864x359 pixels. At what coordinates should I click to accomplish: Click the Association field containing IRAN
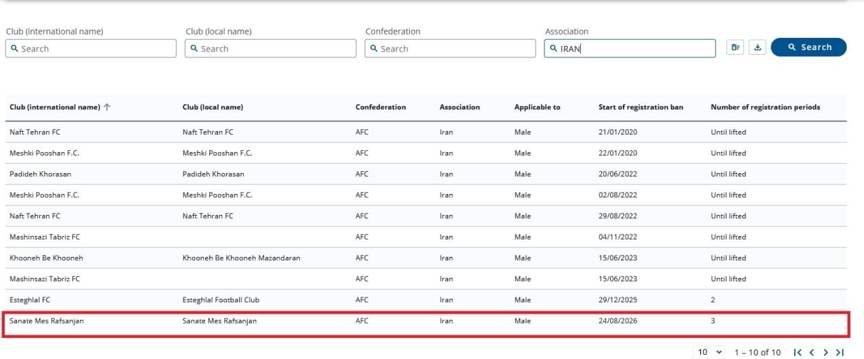(x=630, y=48)
